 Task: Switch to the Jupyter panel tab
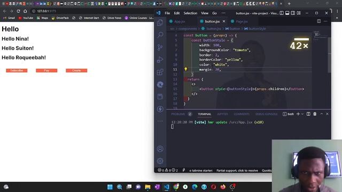coord(222,114)
